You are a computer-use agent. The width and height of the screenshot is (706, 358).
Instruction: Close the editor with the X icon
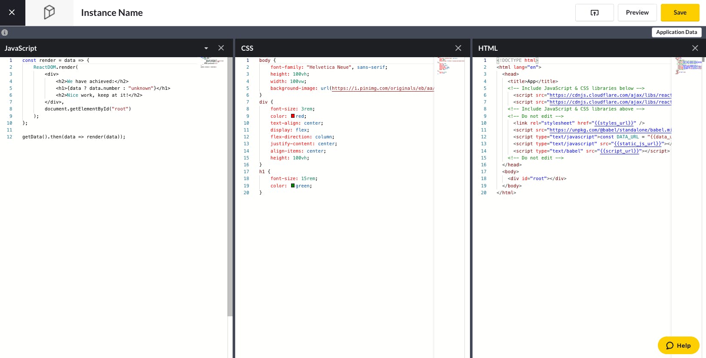point(12,12)
